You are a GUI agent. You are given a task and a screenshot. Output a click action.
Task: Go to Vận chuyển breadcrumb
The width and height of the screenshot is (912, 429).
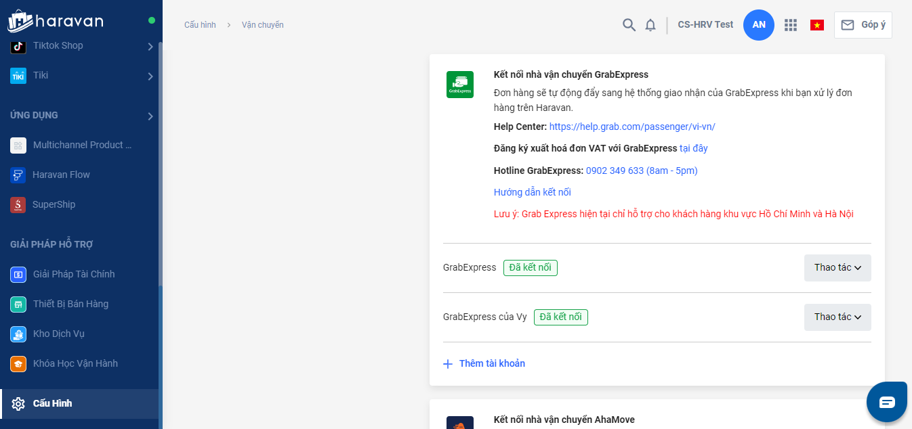click(263, 25)
